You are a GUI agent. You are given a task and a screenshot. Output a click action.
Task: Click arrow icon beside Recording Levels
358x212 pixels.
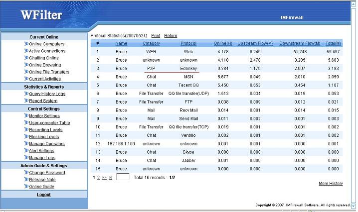click(x=26, y=129)
